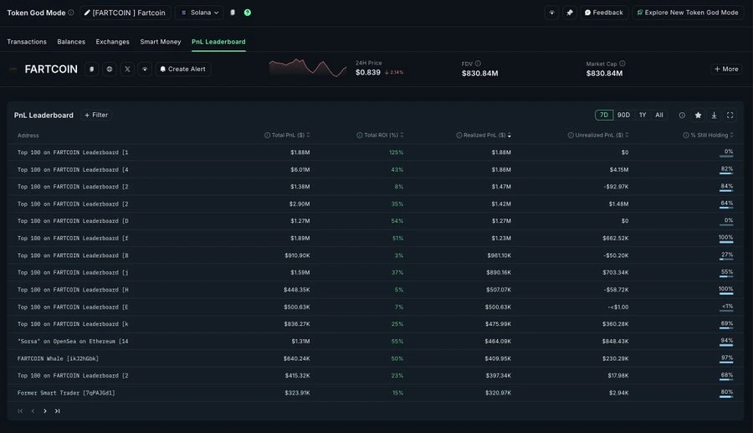Open the green help question mark icon
This screenshot has width=753, height=433.
point(248,13)
